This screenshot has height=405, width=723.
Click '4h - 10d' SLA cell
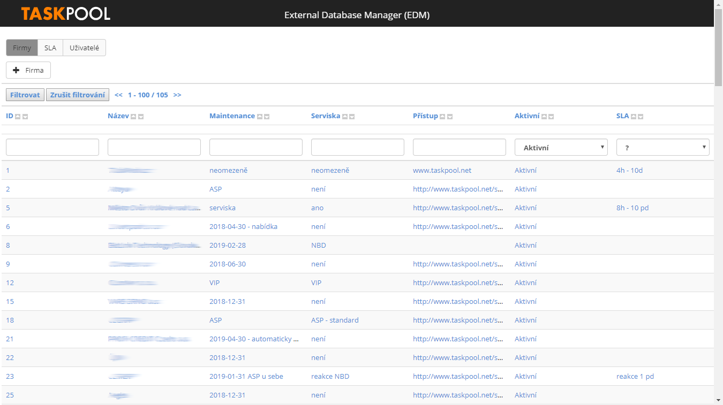point(629,170)
